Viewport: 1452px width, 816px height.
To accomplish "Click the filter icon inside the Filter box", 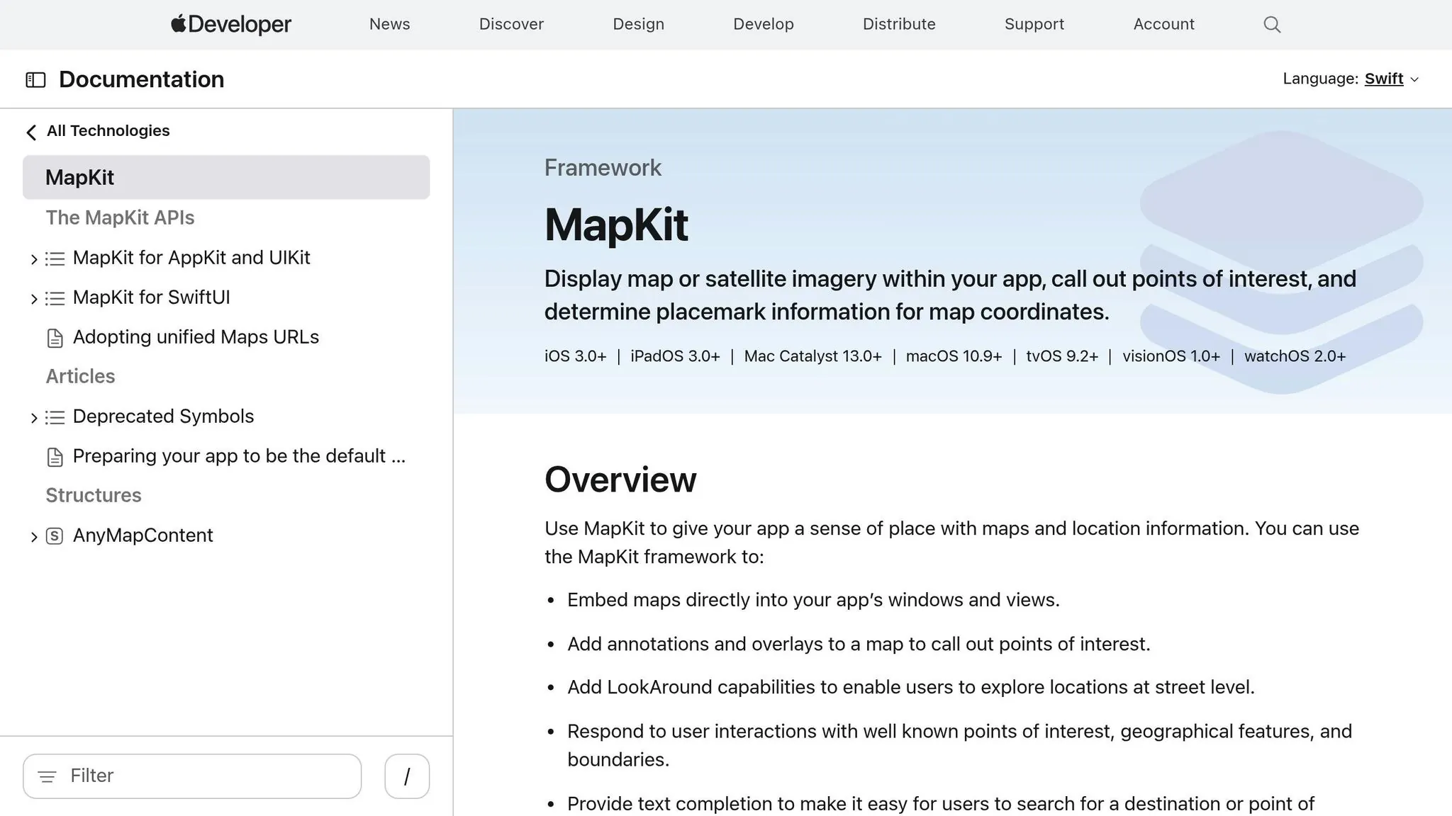I will click(x=47, y=776).
